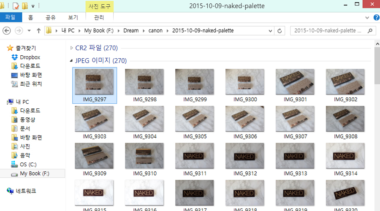Open Dropbox in the favorites list
The height and width of the screenshot is (211, 380).
coord(30,57)
